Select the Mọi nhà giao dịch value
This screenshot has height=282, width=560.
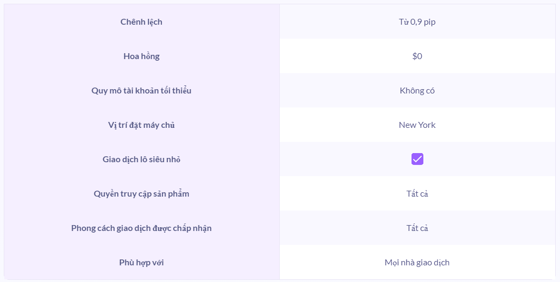point(417,263)
